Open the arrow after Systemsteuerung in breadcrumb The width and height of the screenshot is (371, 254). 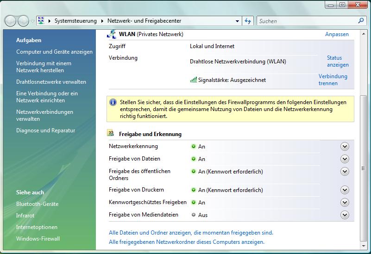(102, 21)
